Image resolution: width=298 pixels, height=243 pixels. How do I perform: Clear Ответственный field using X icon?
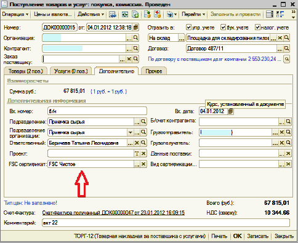(x=137, y=143)
